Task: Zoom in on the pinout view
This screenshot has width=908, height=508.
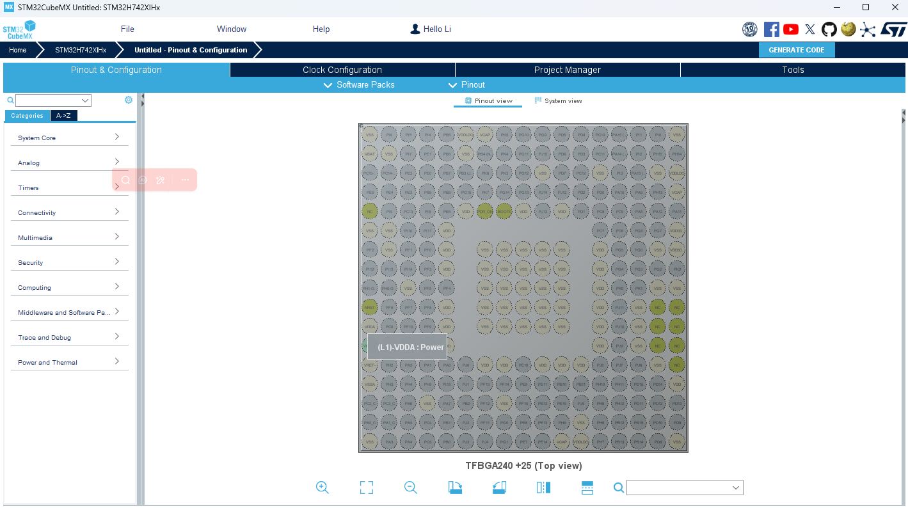Action: 323,488
